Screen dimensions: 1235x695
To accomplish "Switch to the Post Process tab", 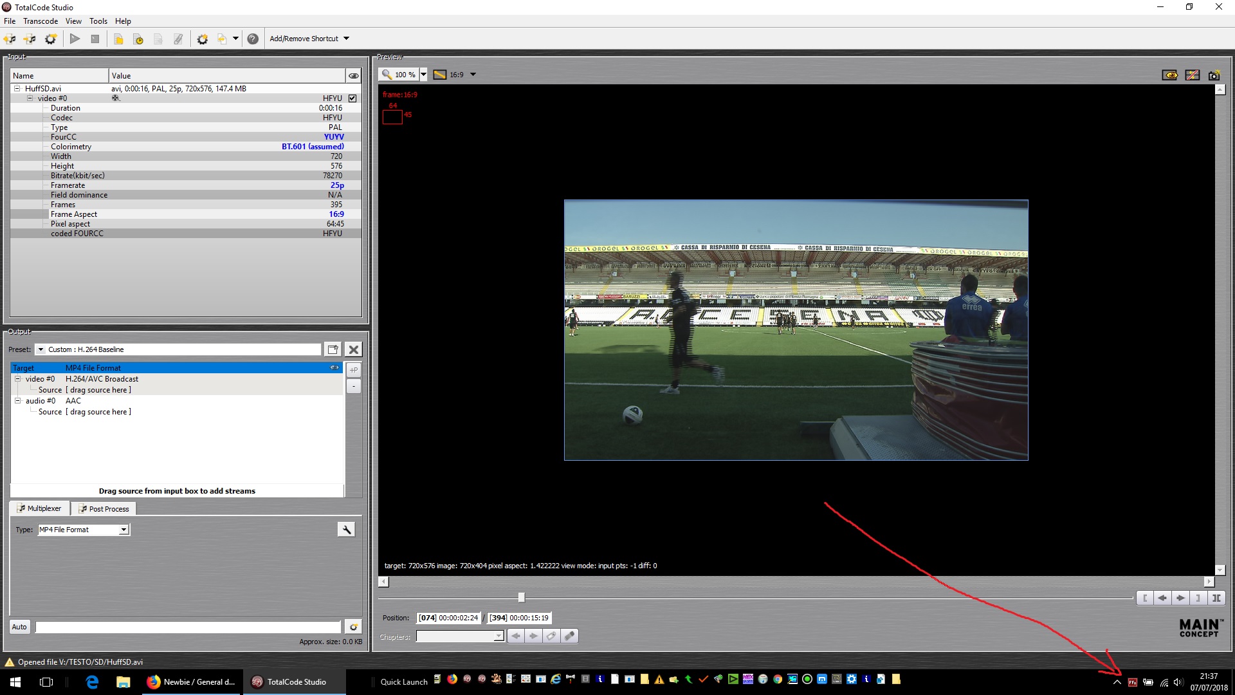I will pos(104,509).
